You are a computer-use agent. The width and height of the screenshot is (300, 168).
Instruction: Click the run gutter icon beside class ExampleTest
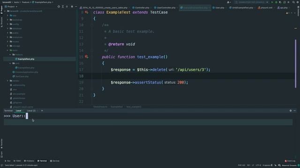pos(86,12)
